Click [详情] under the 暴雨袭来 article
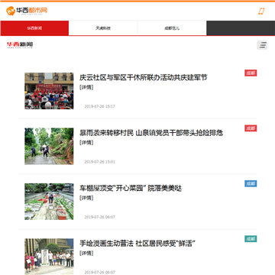Screen dimensions: 275x275 [x=86, y=143]
